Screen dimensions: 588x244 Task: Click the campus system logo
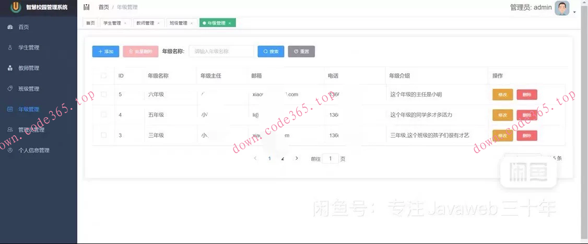[x=16, y=7]
